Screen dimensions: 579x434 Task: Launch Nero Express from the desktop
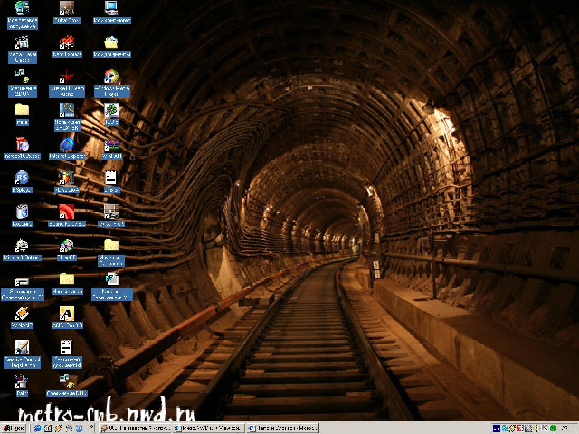[x=67, y=42]
